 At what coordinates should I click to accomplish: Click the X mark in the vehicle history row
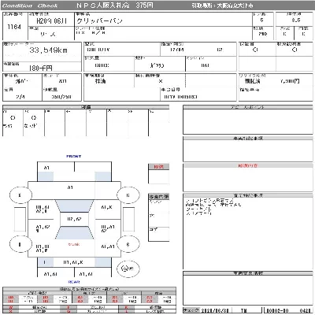click(161, 81)
